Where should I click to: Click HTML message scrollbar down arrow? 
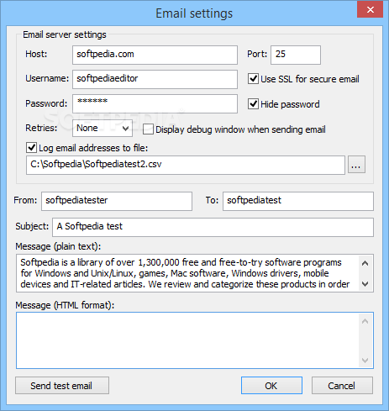pyautogui.click(x=365, y=360)
